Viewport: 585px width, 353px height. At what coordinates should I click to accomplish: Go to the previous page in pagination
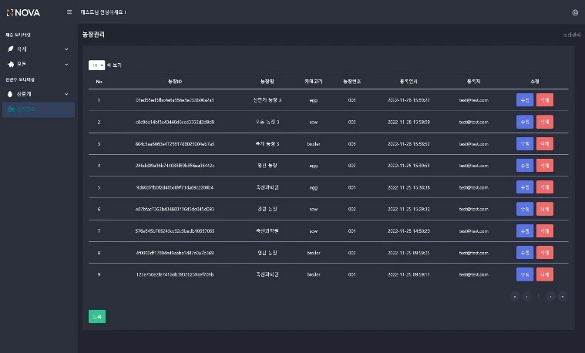(526, 296)
